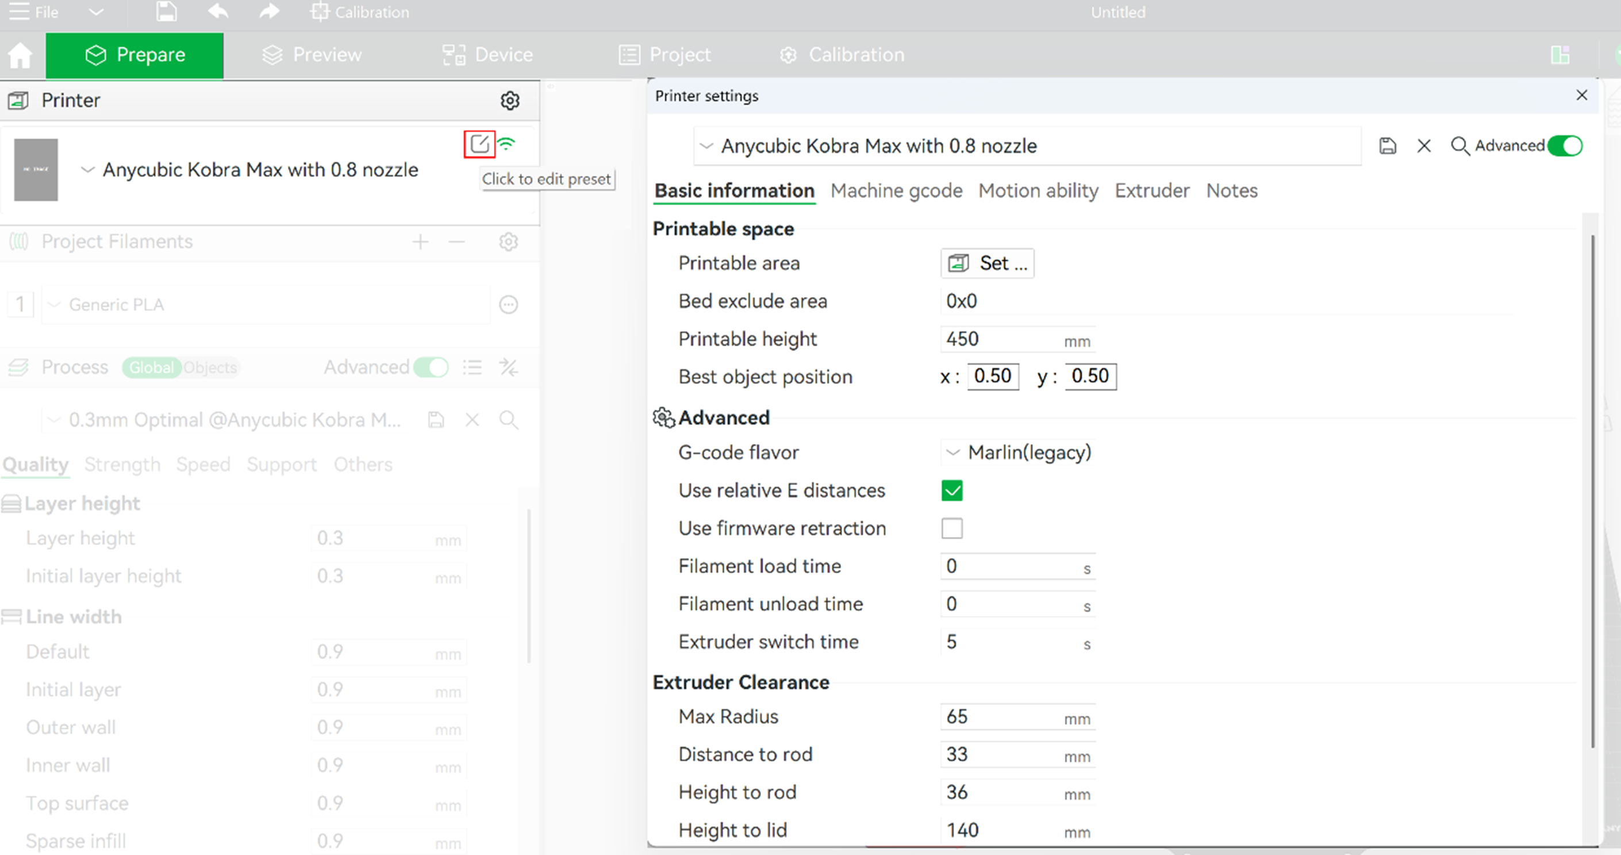The image size is (1621, 855).
Task: Click the home icon
Action: tap(20, 55)
